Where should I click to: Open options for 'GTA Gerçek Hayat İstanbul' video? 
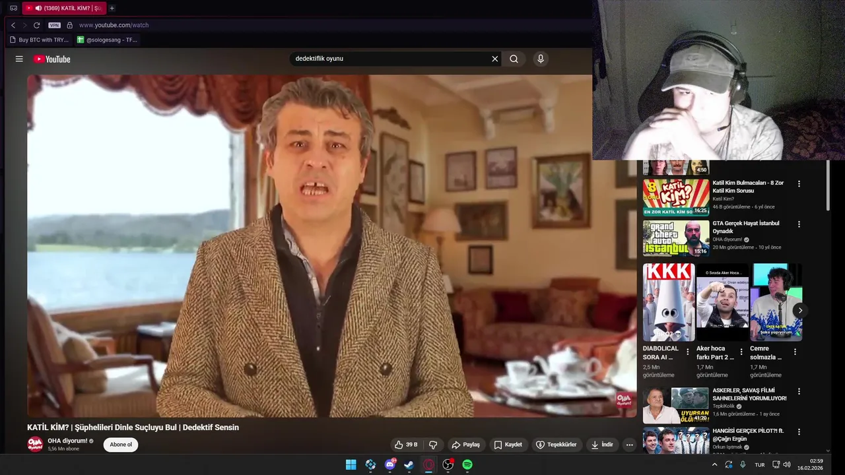point(799,224)
